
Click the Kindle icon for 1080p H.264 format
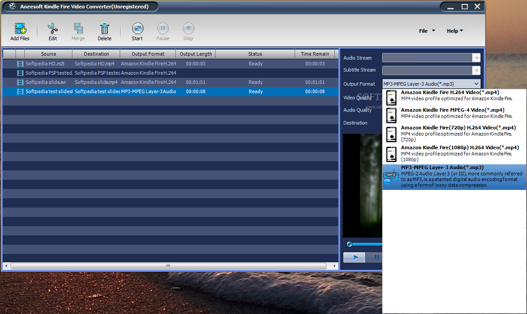click(x=391, y=154)
